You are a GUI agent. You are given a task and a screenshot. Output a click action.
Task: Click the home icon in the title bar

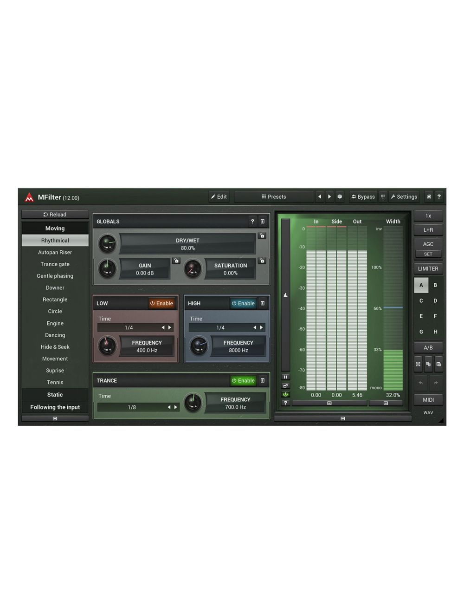pyautogui.click(x=428, y=197)
